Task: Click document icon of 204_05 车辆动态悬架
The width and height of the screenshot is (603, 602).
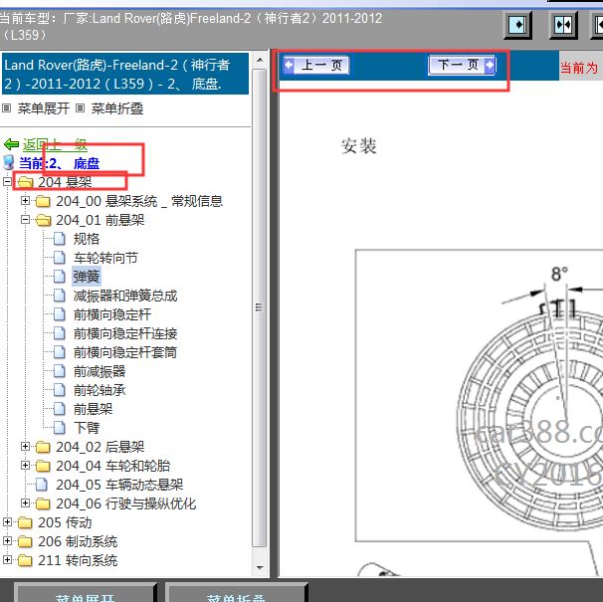Action: click(42, 485)
